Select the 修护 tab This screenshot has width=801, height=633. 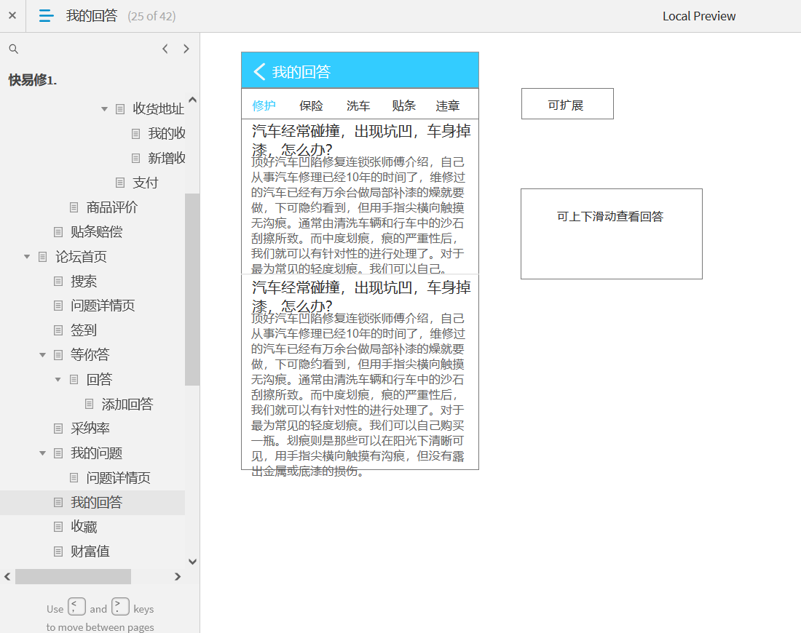click(264, 105)
